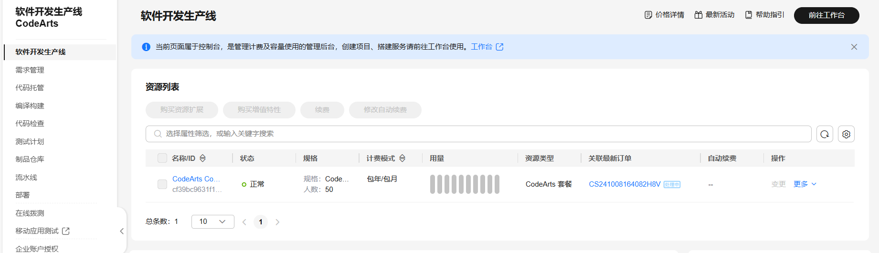Click the 关联最新订单 column header
Image resolution: width=879 pixels, height=253 pixels.
610,158
